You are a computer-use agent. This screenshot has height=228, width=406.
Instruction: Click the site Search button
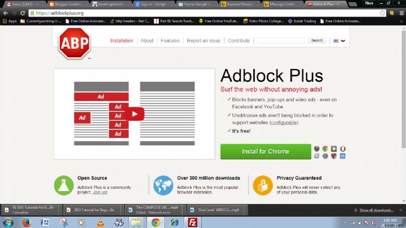(x=317, y=41)
